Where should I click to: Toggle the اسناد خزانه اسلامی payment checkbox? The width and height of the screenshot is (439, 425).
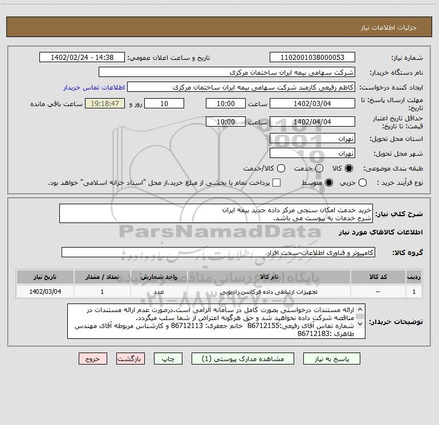point(277,183)
